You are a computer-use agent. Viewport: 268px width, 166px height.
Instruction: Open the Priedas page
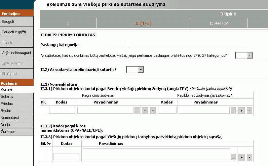[x=16, y=103]
